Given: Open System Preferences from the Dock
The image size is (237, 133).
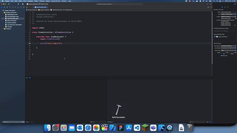Looking at the screenshot, I should tap(56, 128).
